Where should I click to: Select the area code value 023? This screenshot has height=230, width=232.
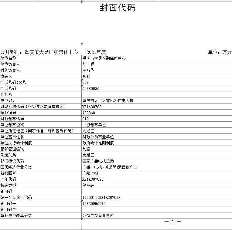coord(157,82)
